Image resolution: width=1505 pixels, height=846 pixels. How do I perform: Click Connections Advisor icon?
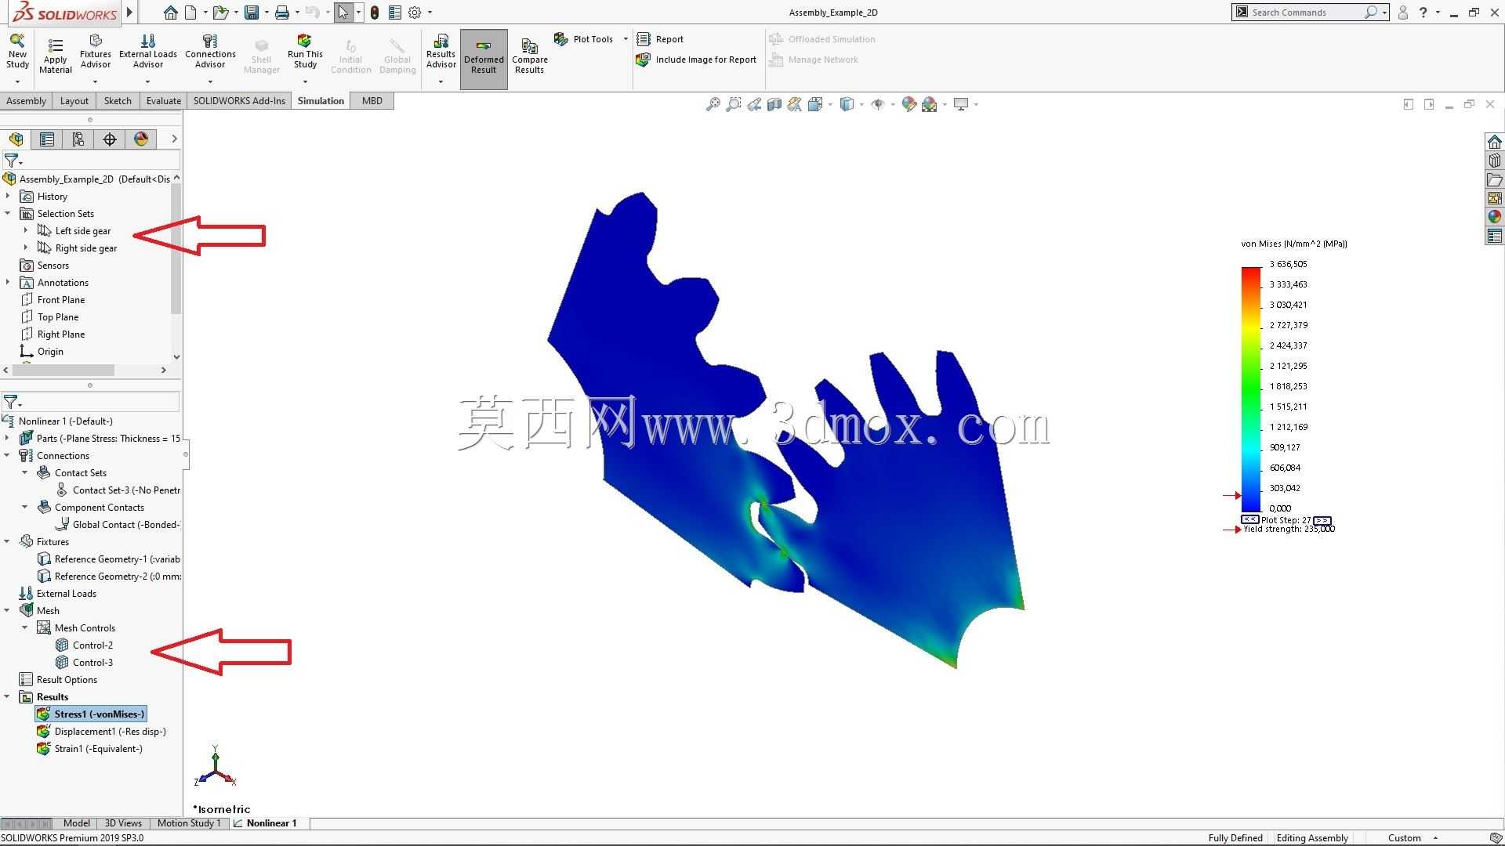(x=210, y=52)
